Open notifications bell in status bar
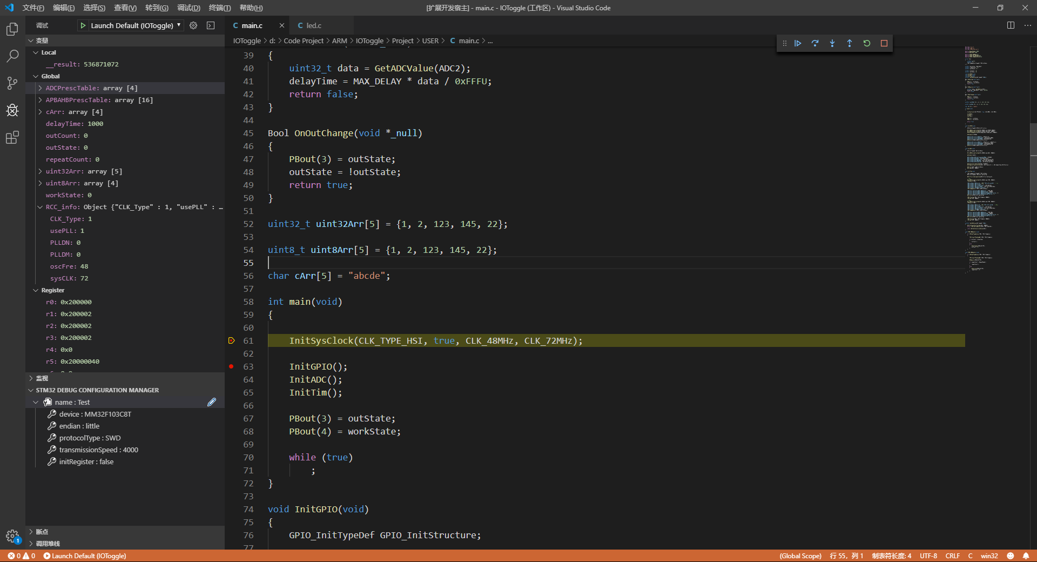Viewport: 1037px width, 562px height. click(1026, 556)
